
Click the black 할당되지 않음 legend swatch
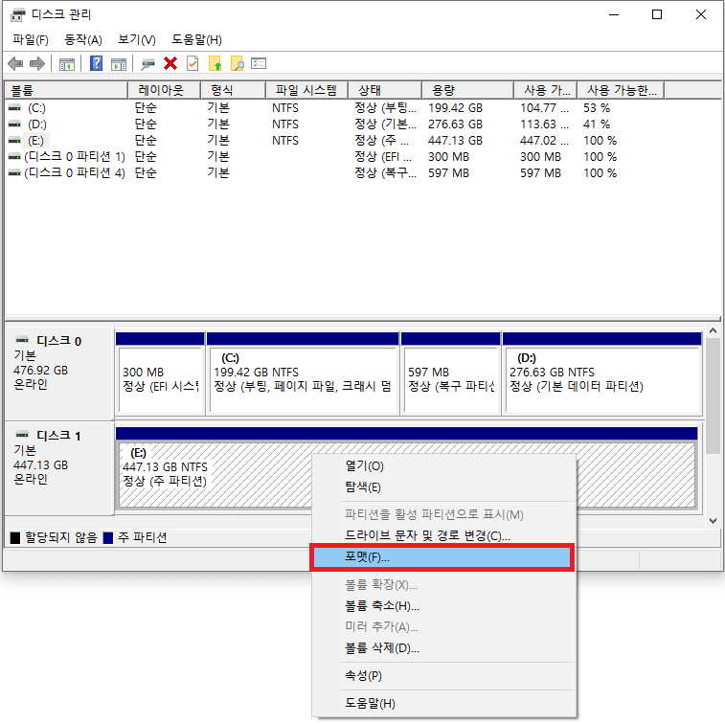tap(15, 537)
